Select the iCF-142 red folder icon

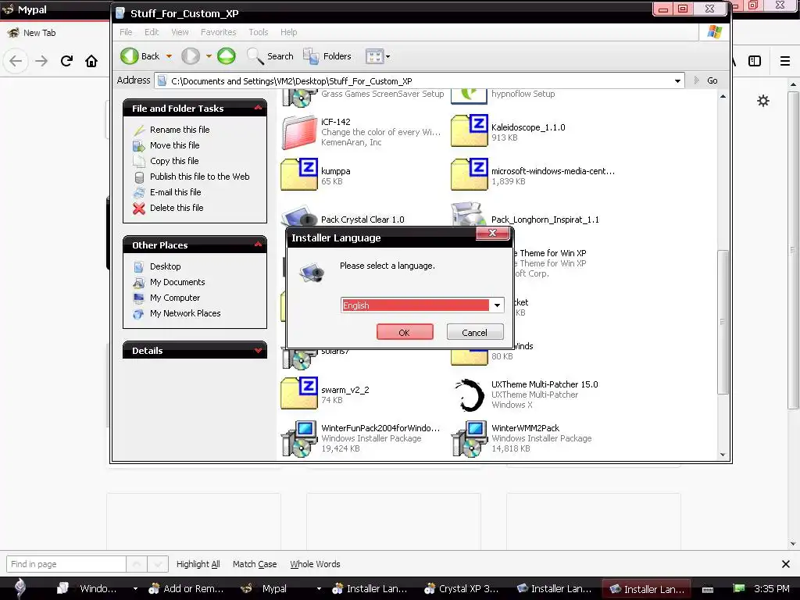[299, 131]
